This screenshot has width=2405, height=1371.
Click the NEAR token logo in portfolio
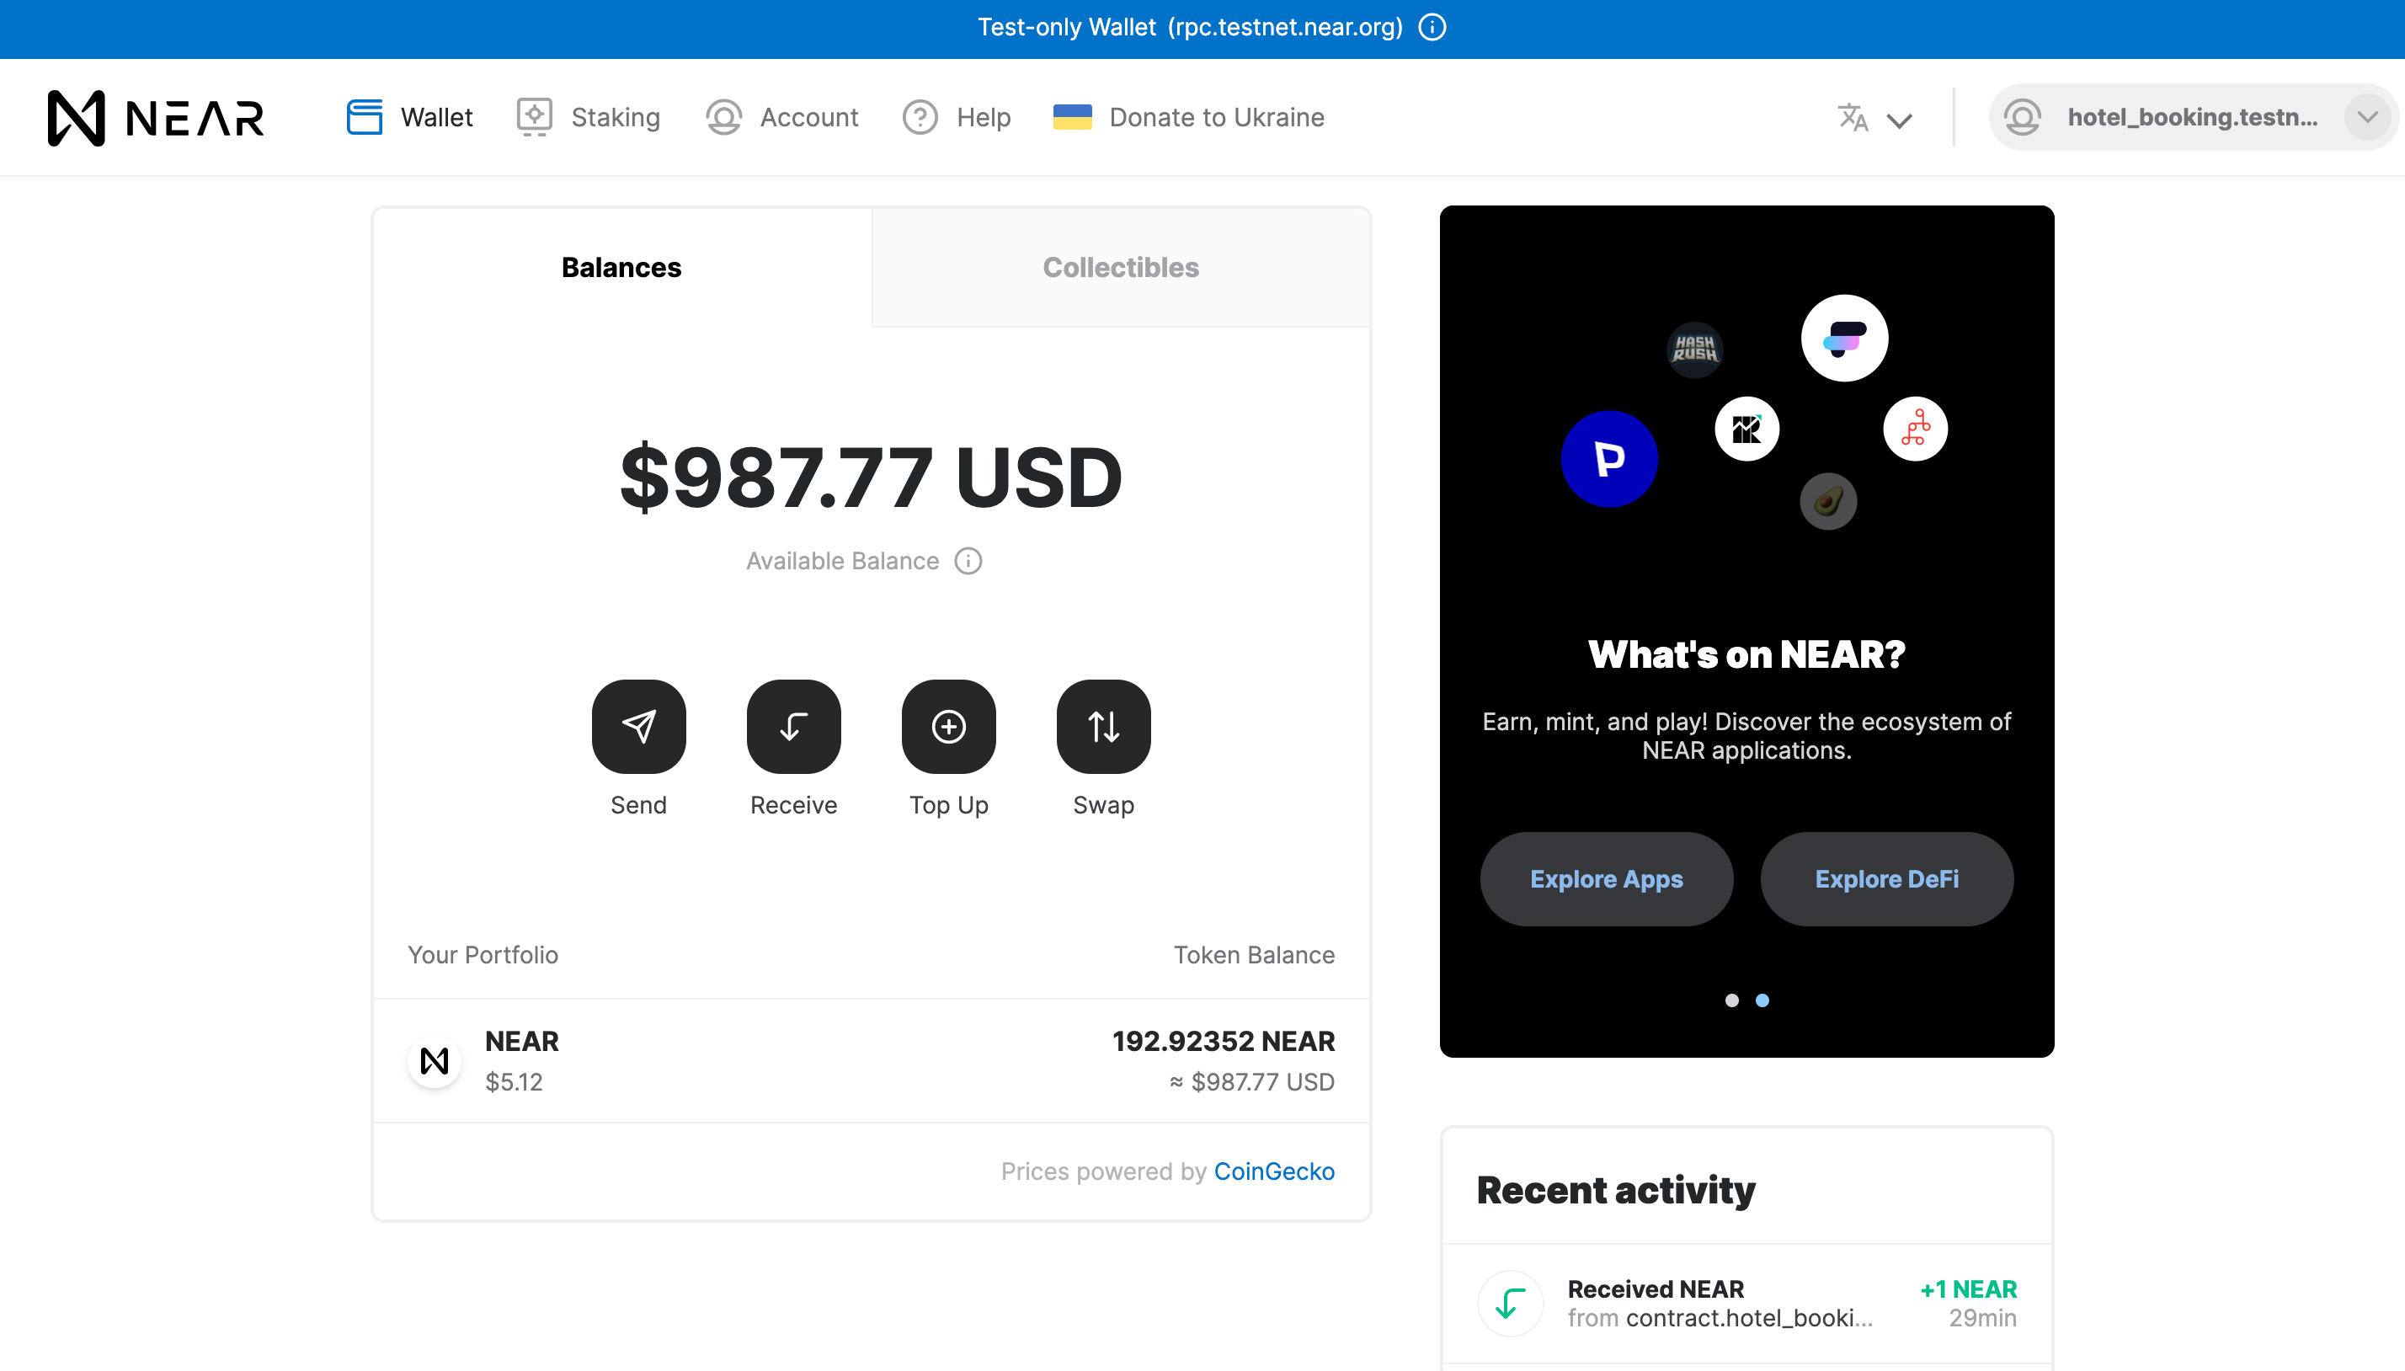coord(434,1061)
